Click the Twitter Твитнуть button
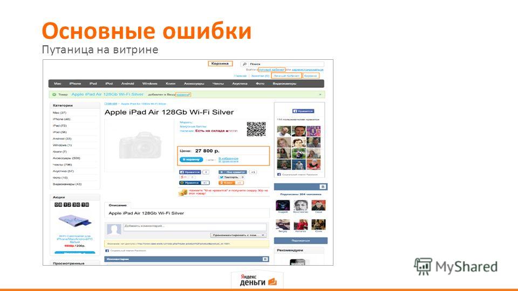The width and height of the screenshot is (518, 291). [229, 177]
